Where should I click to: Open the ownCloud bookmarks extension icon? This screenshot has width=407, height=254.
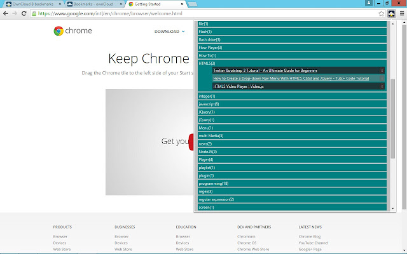coord(391,13)
